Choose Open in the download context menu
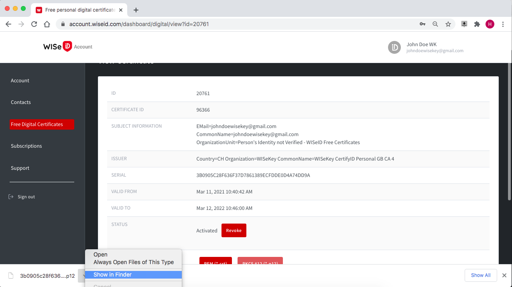This screenshot has height=287, width=512. (x=133, y=254)
